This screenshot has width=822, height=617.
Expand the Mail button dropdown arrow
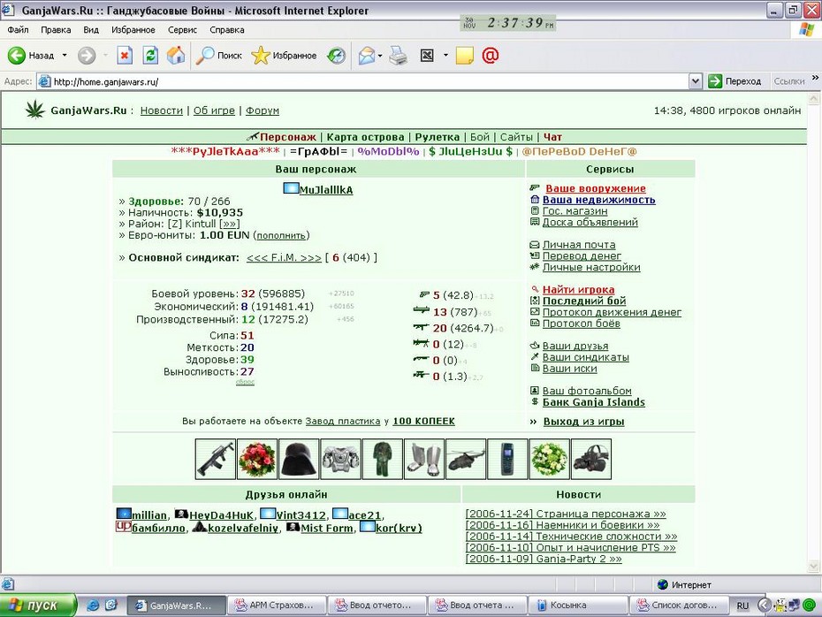pos(380,55)
